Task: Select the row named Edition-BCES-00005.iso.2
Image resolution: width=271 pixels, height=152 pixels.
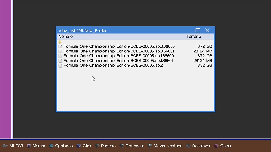Action: pos(135,65)
